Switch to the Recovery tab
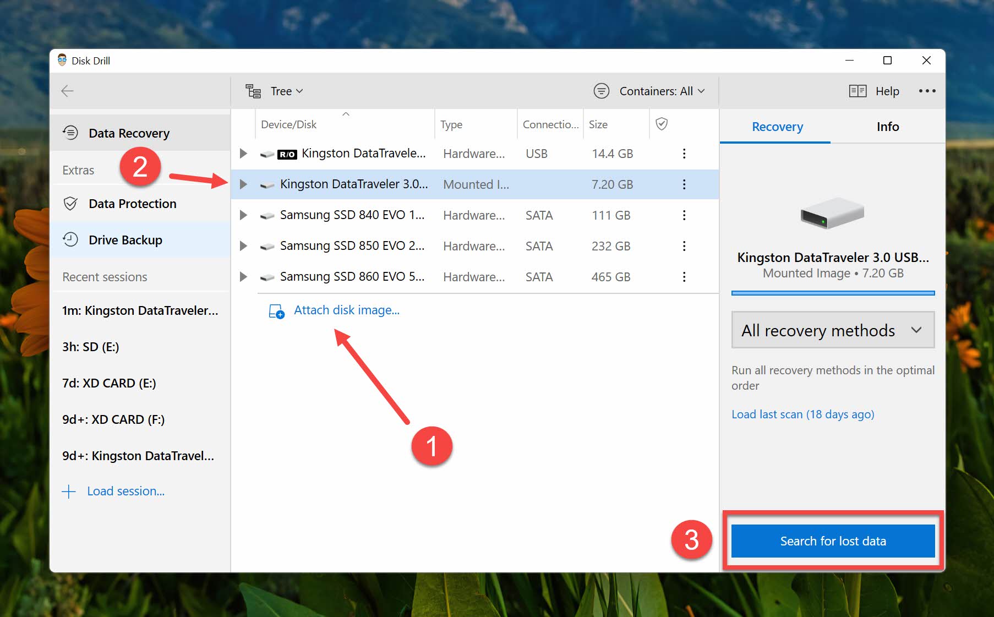This screenshot has height=617, width=994. [x=777, y=127]
